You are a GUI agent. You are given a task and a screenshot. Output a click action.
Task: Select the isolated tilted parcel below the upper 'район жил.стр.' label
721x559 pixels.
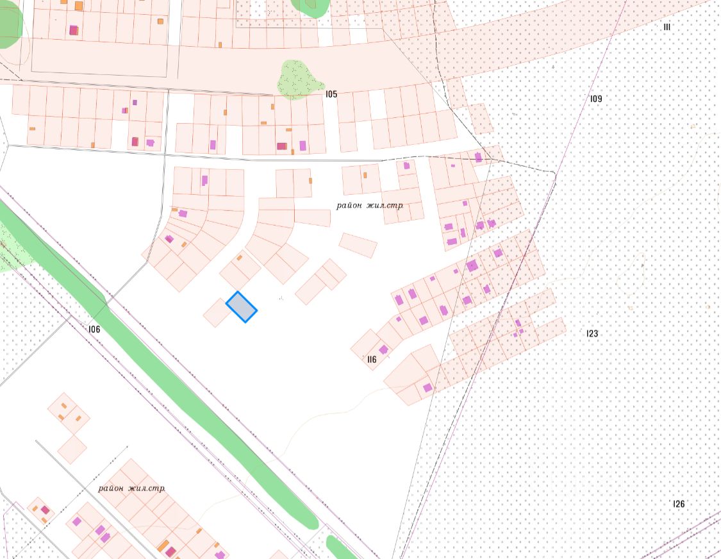tap(358, 246)
